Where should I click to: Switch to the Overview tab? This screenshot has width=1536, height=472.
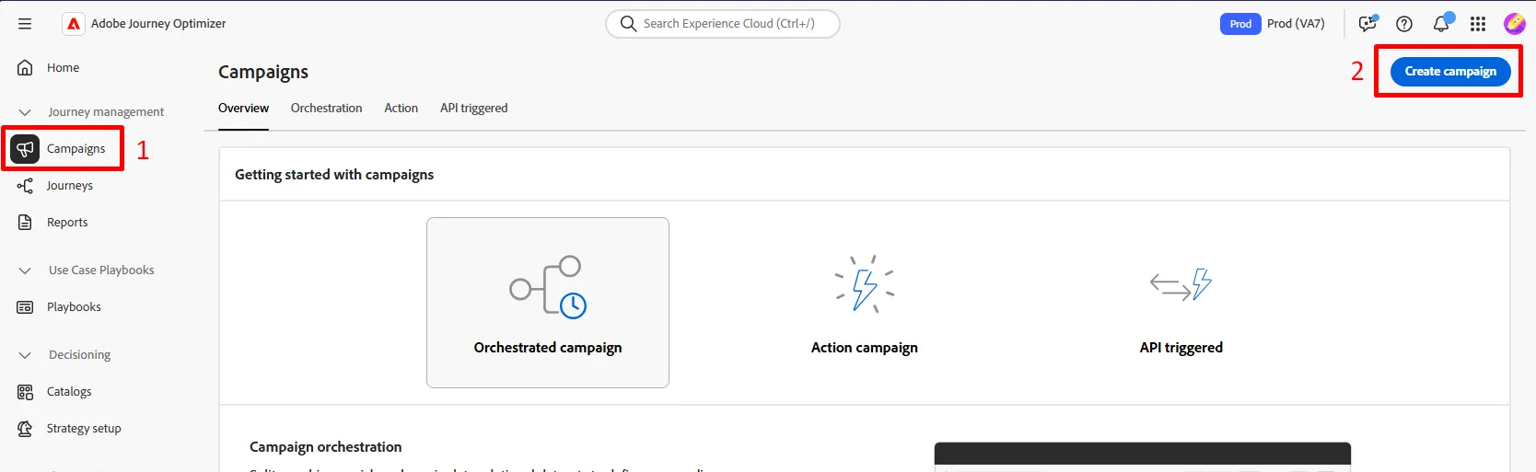pos(243,109)
